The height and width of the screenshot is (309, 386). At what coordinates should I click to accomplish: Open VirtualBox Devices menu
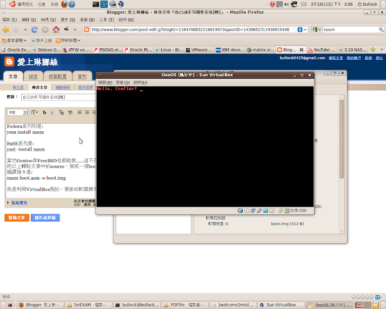[123, 82]
